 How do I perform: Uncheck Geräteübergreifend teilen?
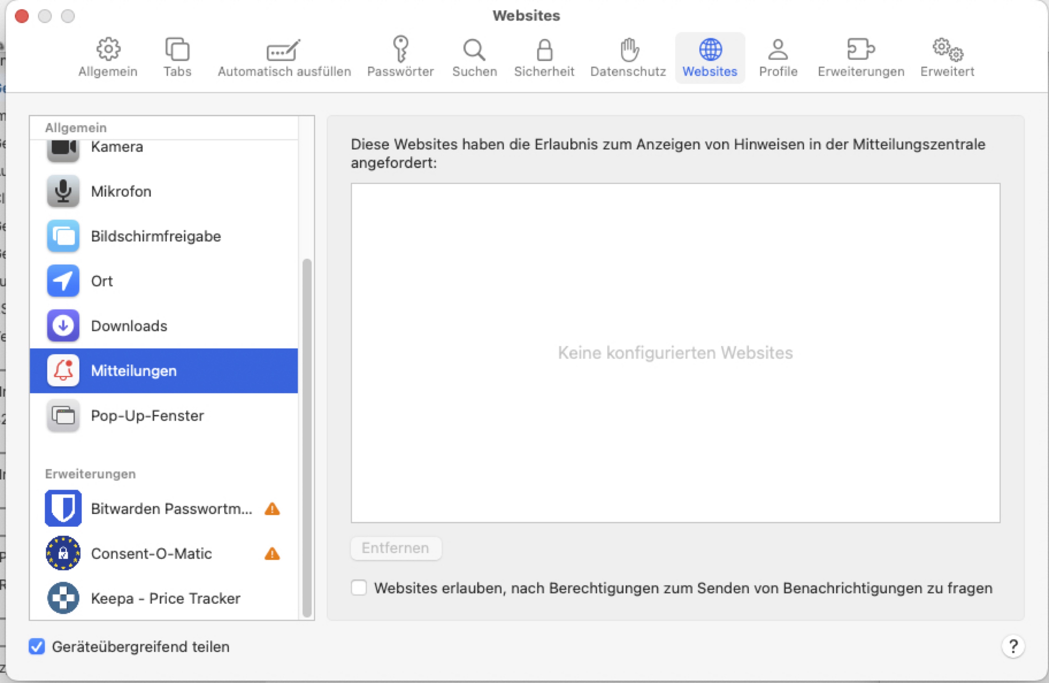pos(37,646)
